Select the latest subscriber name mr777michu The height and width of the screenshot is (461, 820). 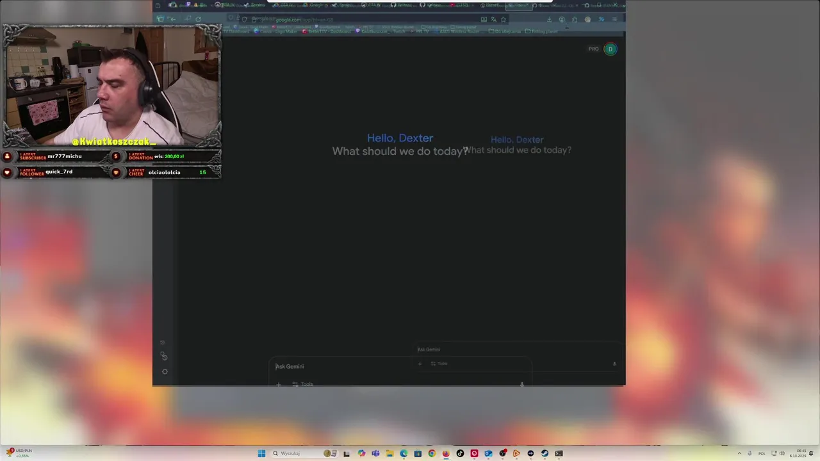pyautogui.click(x=65, y=156)
